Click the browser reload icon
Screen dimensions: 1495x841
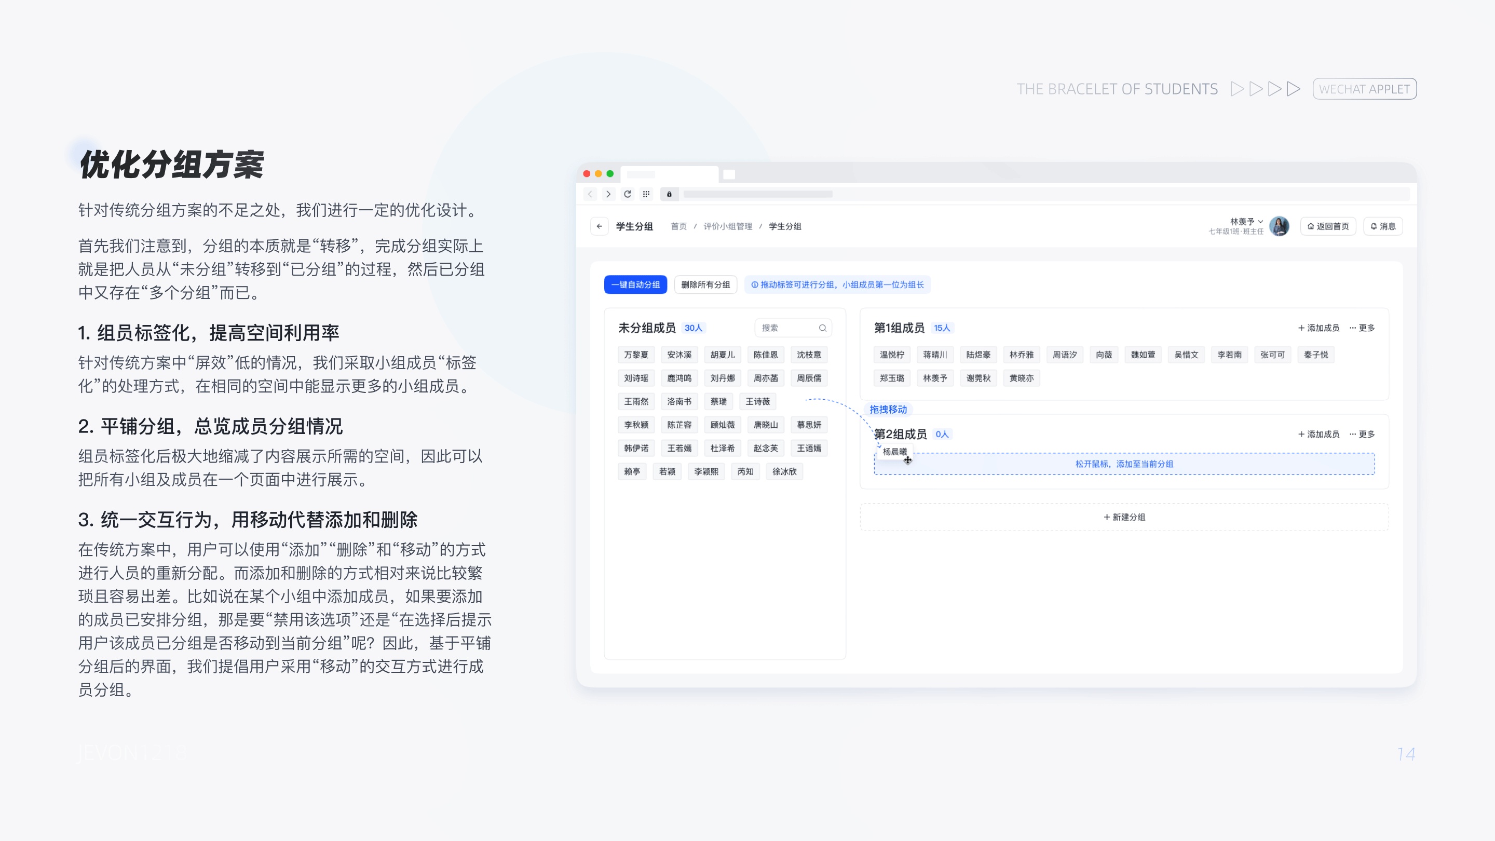628,195
